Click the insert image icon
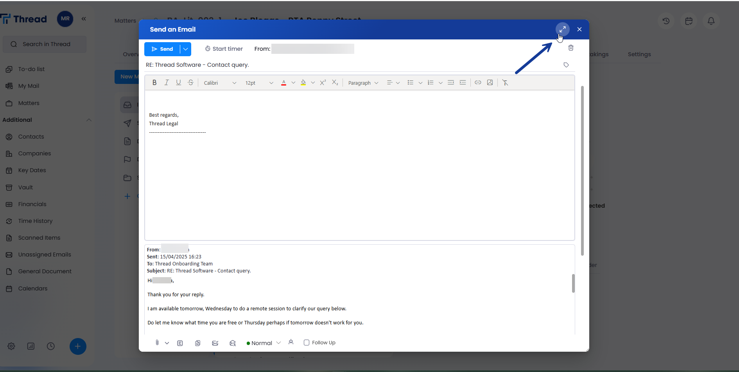739x372 pixels. click(x=490, y=82)
